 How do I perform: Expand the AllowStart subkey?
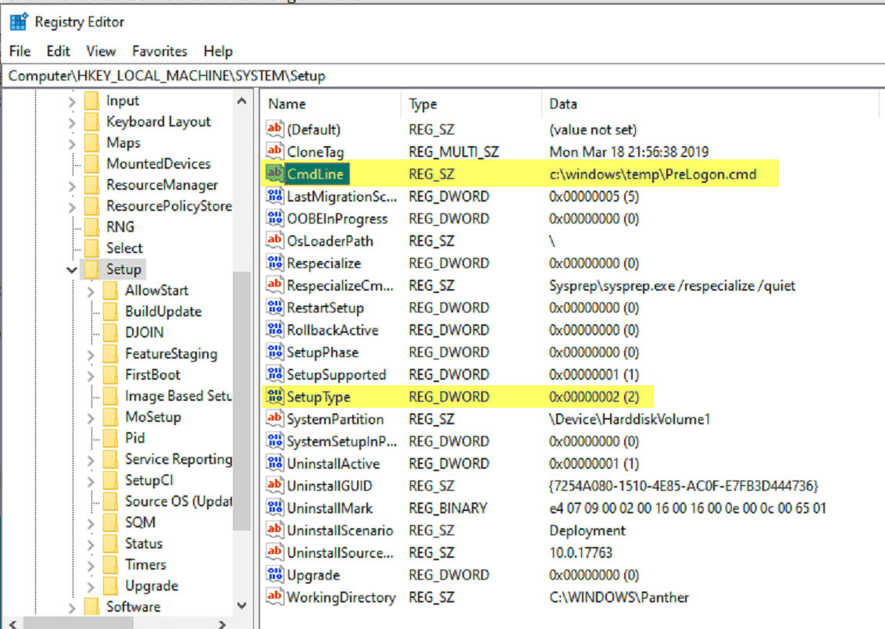91,291
